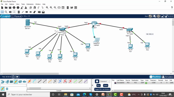174x97 pixels.
Task: Print the topology with the printer icon
Action: (14, 8)
